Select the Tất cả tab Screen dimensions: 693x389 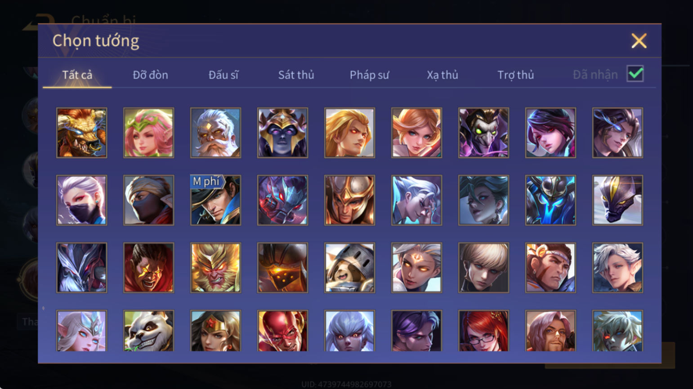click(77, 75)
